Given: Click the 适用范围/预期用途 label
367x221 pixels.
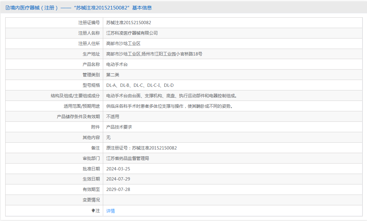Looking at the screenshot, I should [x=82, y=106].
